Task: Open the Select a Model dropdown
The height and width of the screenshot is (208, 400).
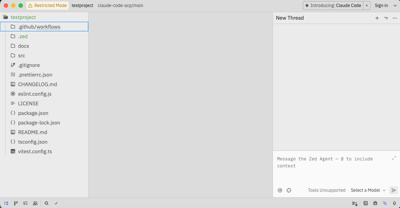Action: [368, 190]
